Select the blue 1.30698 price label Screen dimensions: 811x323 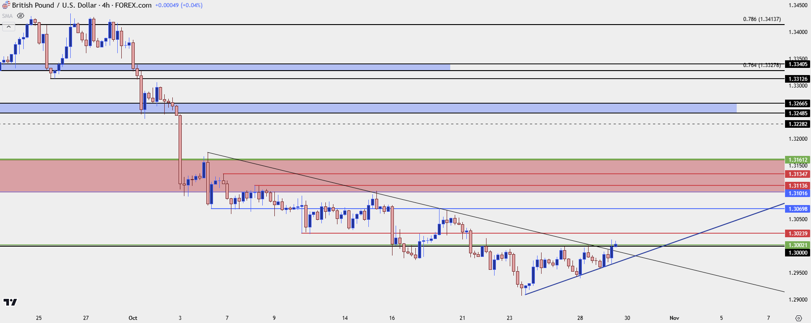(798, 209)
